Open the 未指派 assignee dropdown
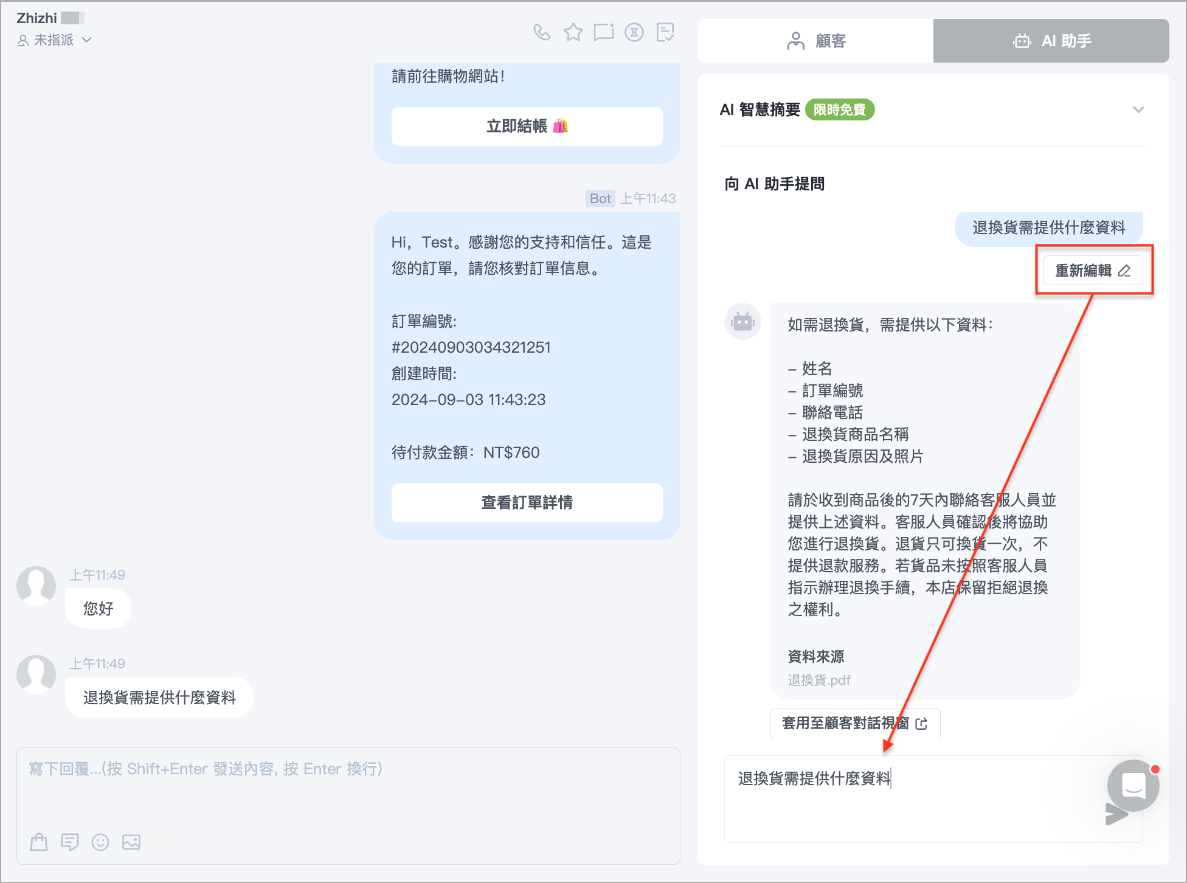Viewport: 1187px width, 883px height. (x=55, y=40)
